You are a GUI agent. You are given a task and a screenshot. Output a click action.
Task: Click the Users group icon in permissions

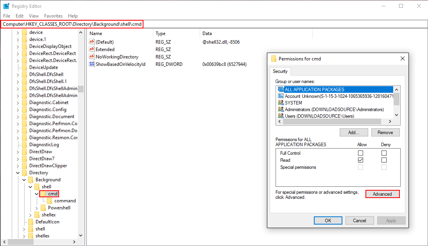point(281,116)
